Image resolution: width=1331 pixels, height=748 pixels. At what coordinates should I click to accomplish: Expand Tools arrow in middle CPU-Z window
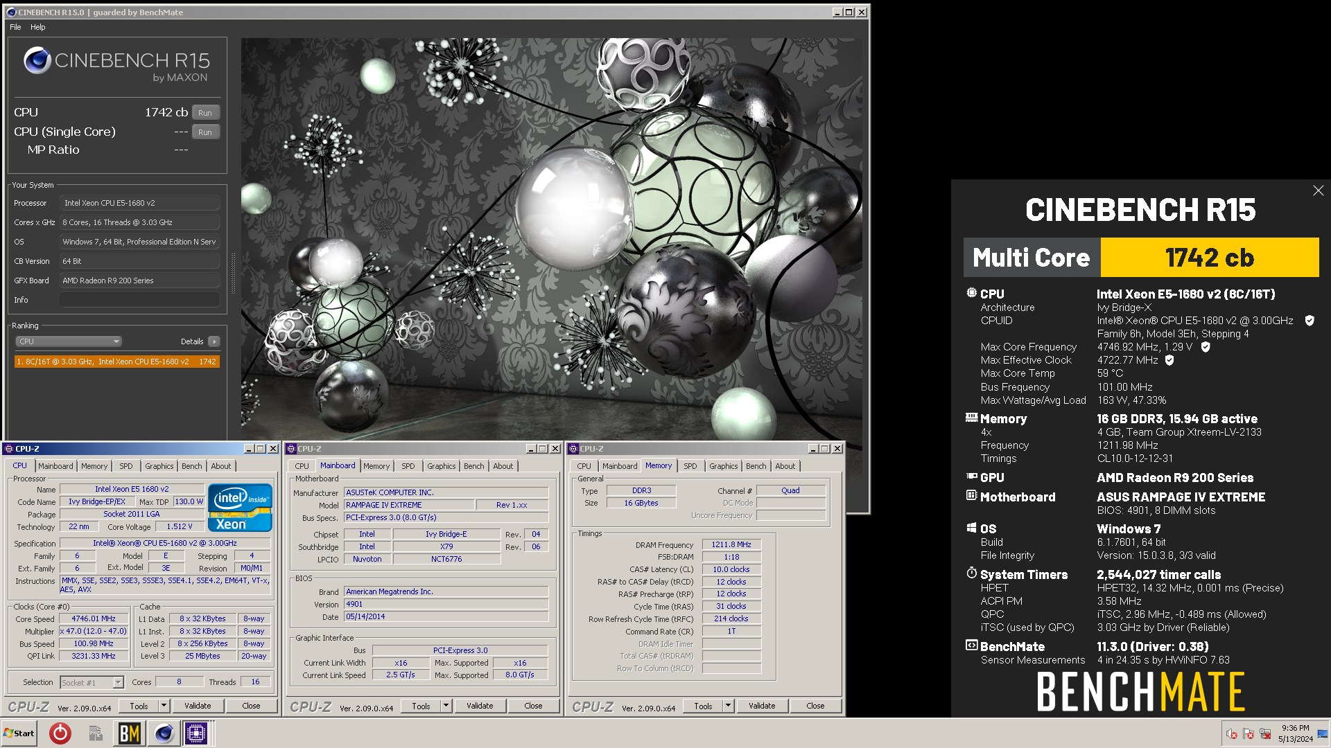[x=446, y=706]
